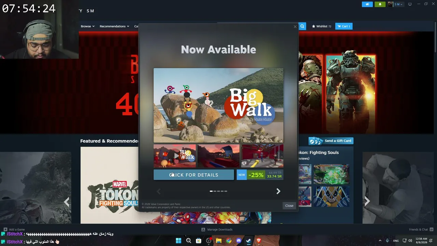The image size is (437, 246).
Task: Click the Friends & Chat icon
Action: coord(432,230)
